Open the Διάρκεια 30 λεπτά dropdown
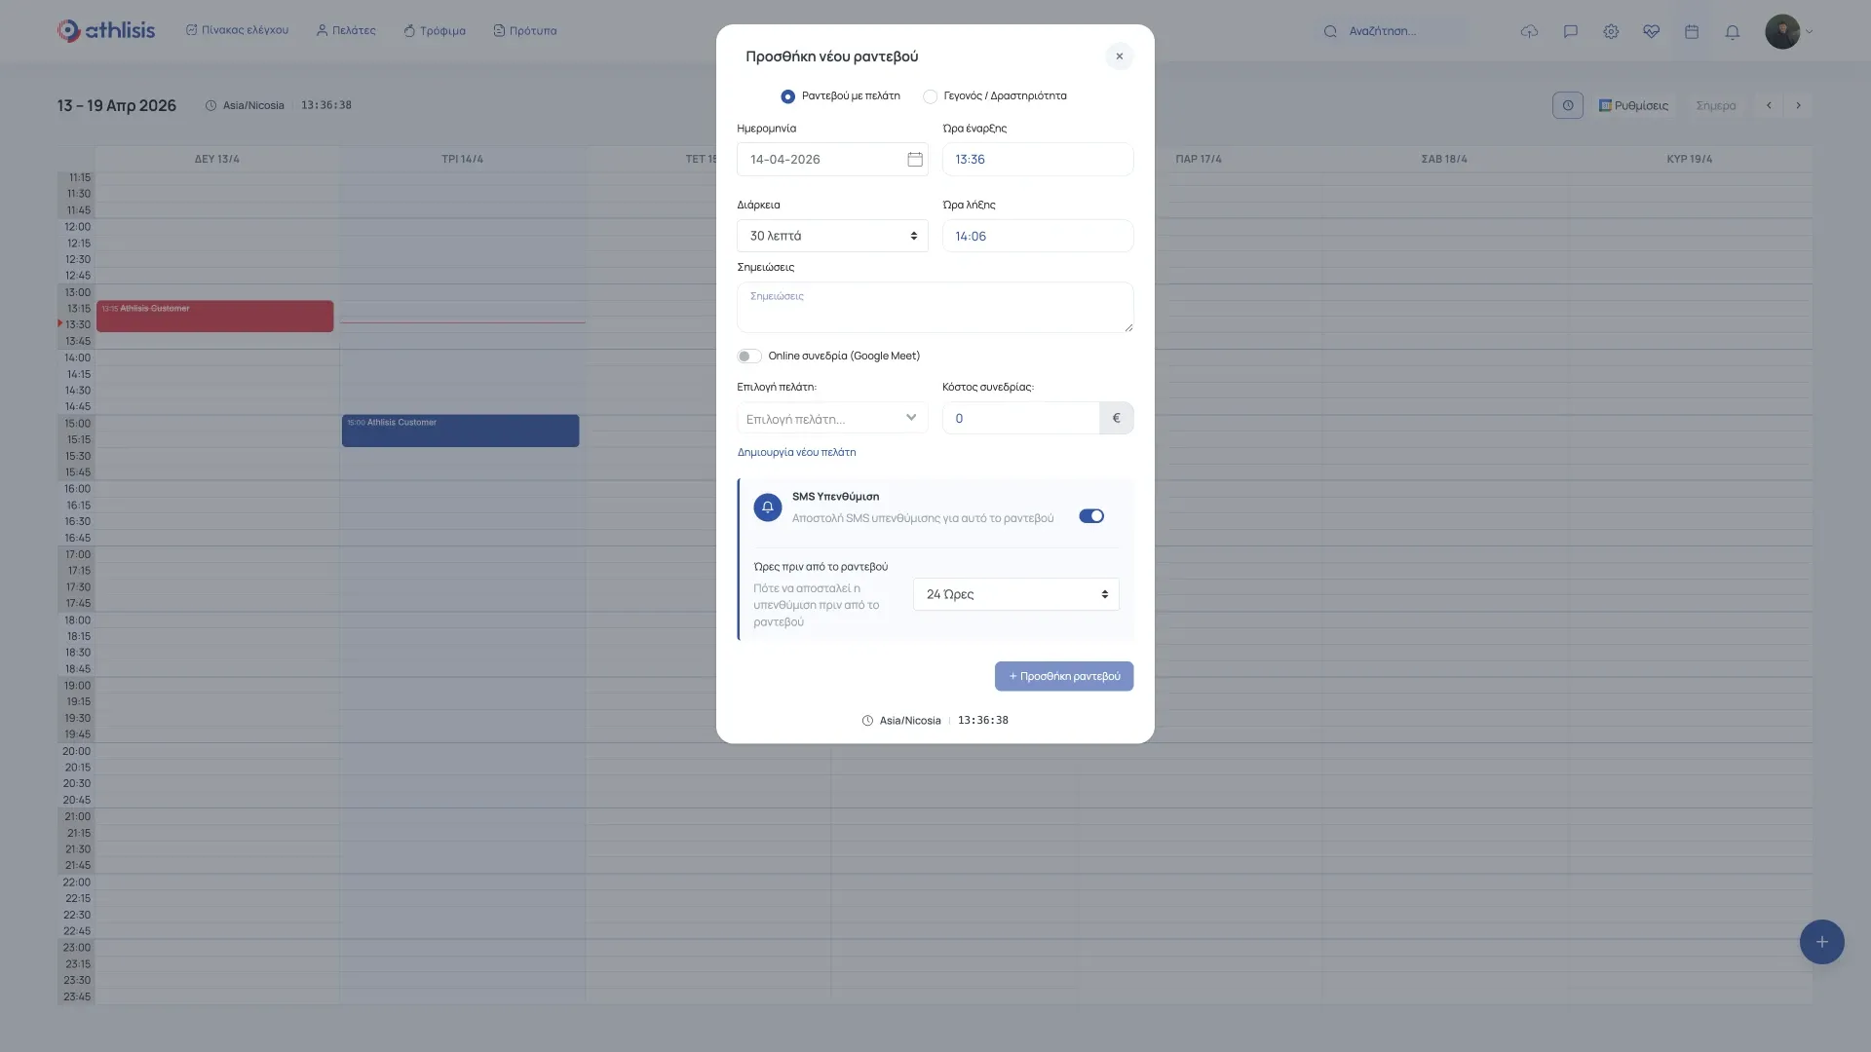The height and width of the screenshot is (1052, 1871). [832, 236]
